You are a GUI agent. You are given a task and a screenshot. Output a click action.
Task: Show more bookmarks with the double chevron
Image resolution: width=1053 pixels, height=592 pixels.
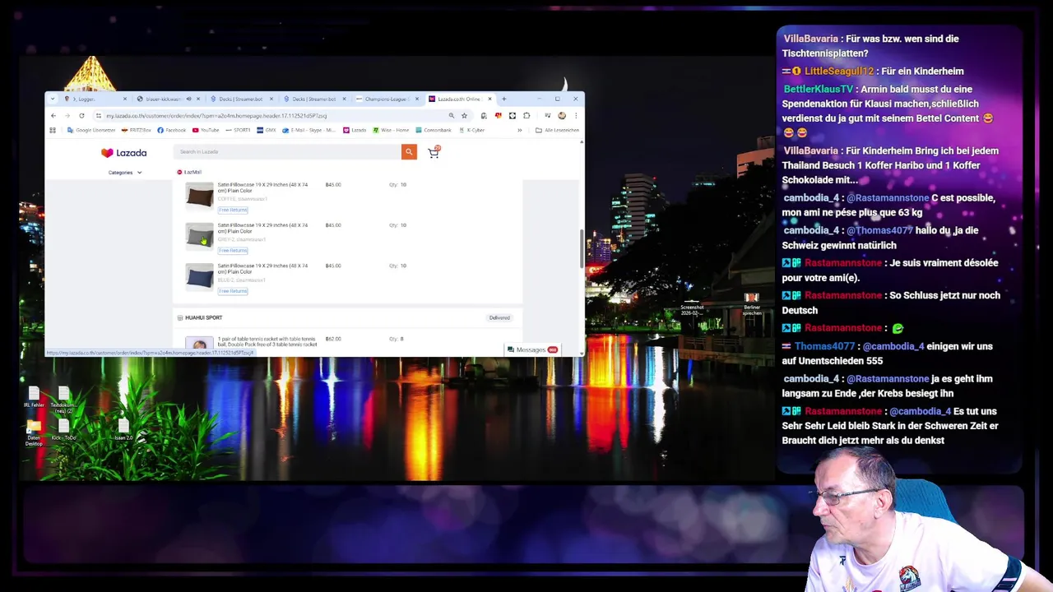(x=519, y=130)
